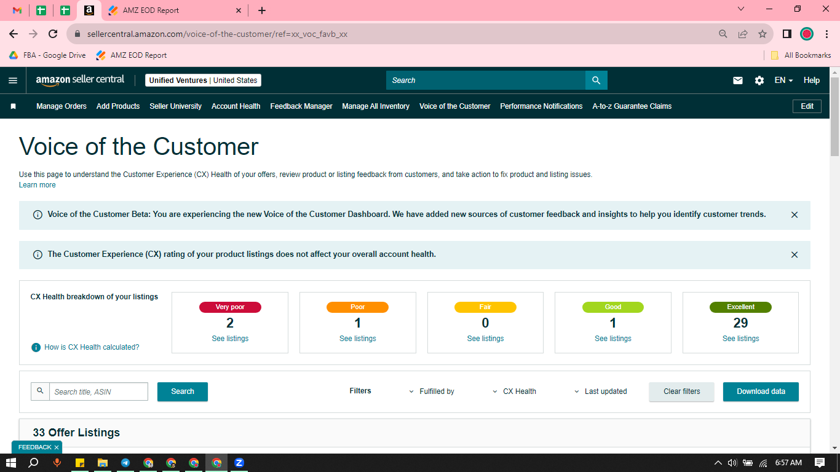The height and width of the screenshot is (472, 840).
Task: Open a new browser tab
Action: [x=262, y=10]
